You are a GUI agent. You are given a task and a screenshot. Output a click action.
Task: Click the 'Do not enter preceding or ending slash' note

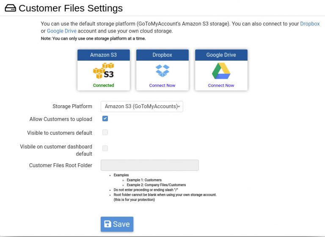point(146,190)
